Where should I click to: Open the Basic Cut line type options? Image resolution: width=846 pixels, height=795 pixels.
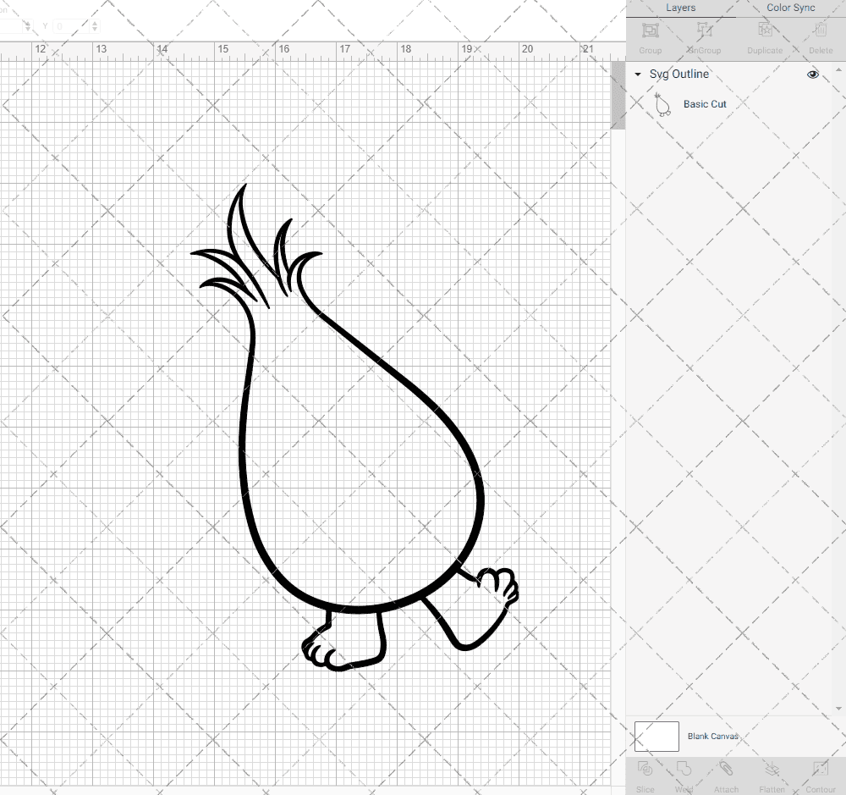pyautogui.click(x=705, y=103)
